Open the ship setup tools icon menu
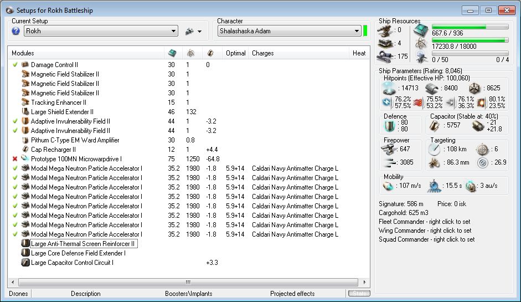 189,31
